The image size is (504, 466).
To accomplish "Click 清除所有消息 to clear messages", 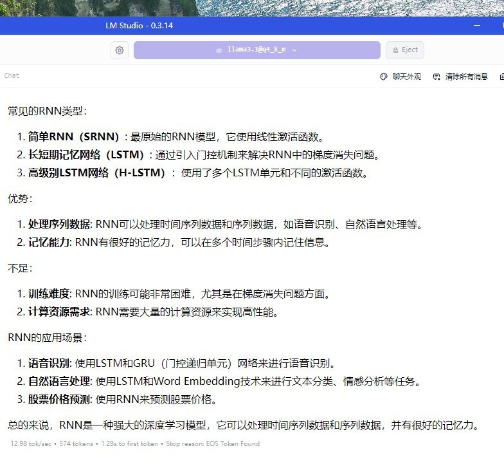I will click(460, 77).
